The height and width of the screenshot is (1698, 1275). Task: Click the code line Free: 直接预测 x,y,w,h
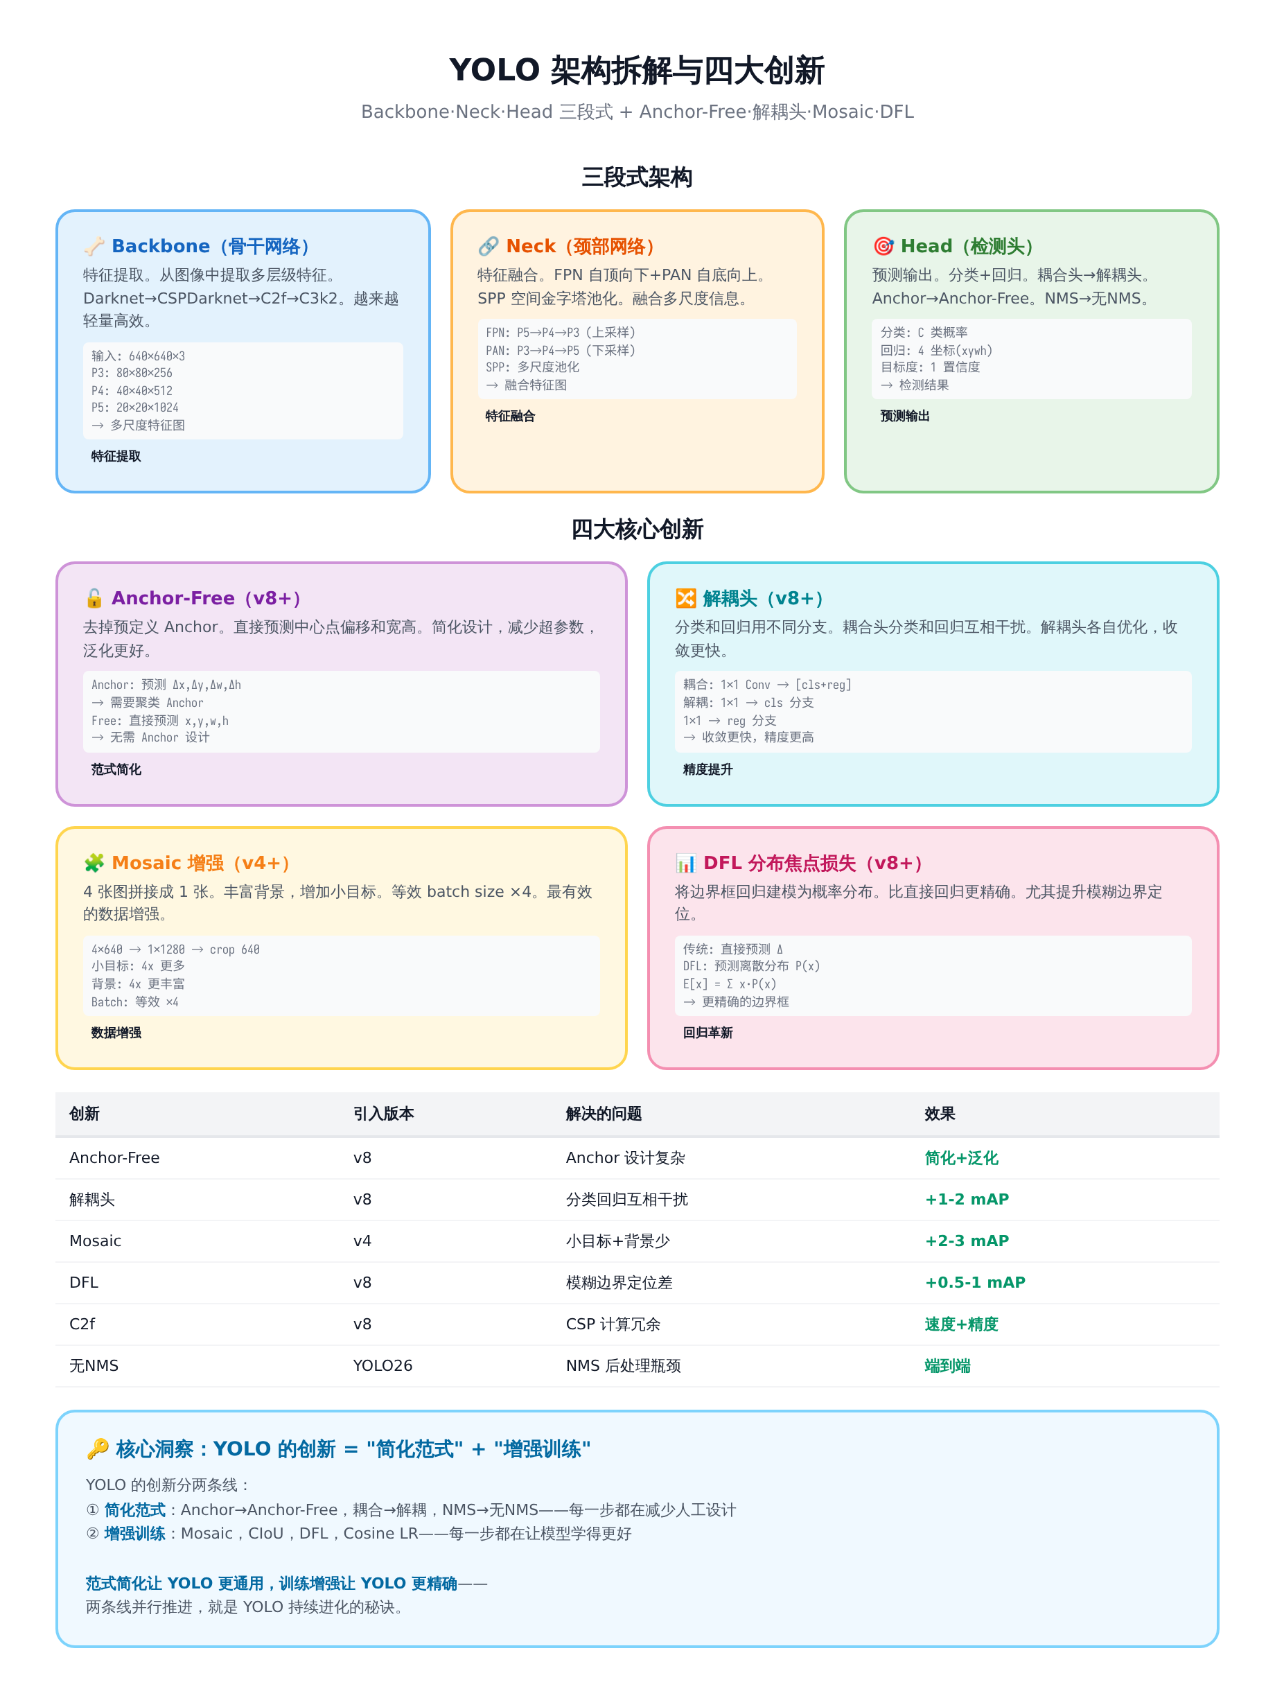click(161, 721)
